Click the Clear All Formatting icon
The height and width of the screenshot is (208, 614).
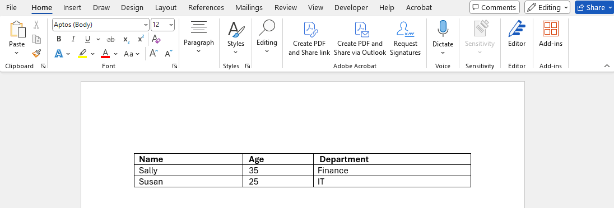pos(156,39)
